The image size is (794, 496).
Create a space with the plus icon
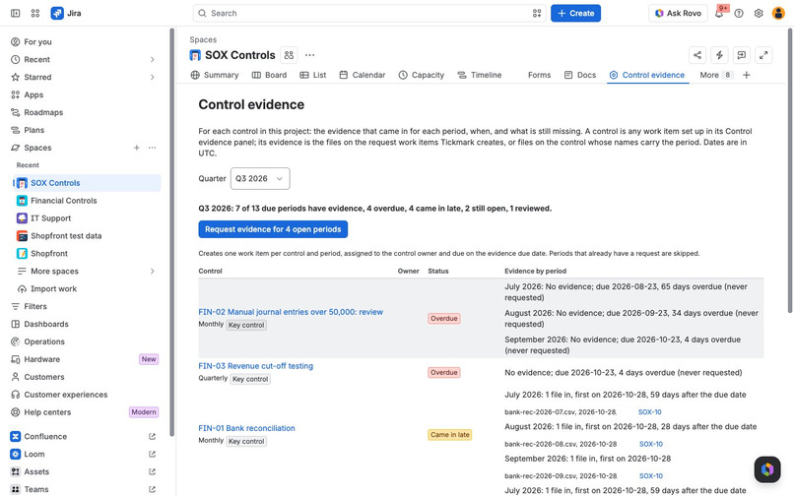[136, 148]
